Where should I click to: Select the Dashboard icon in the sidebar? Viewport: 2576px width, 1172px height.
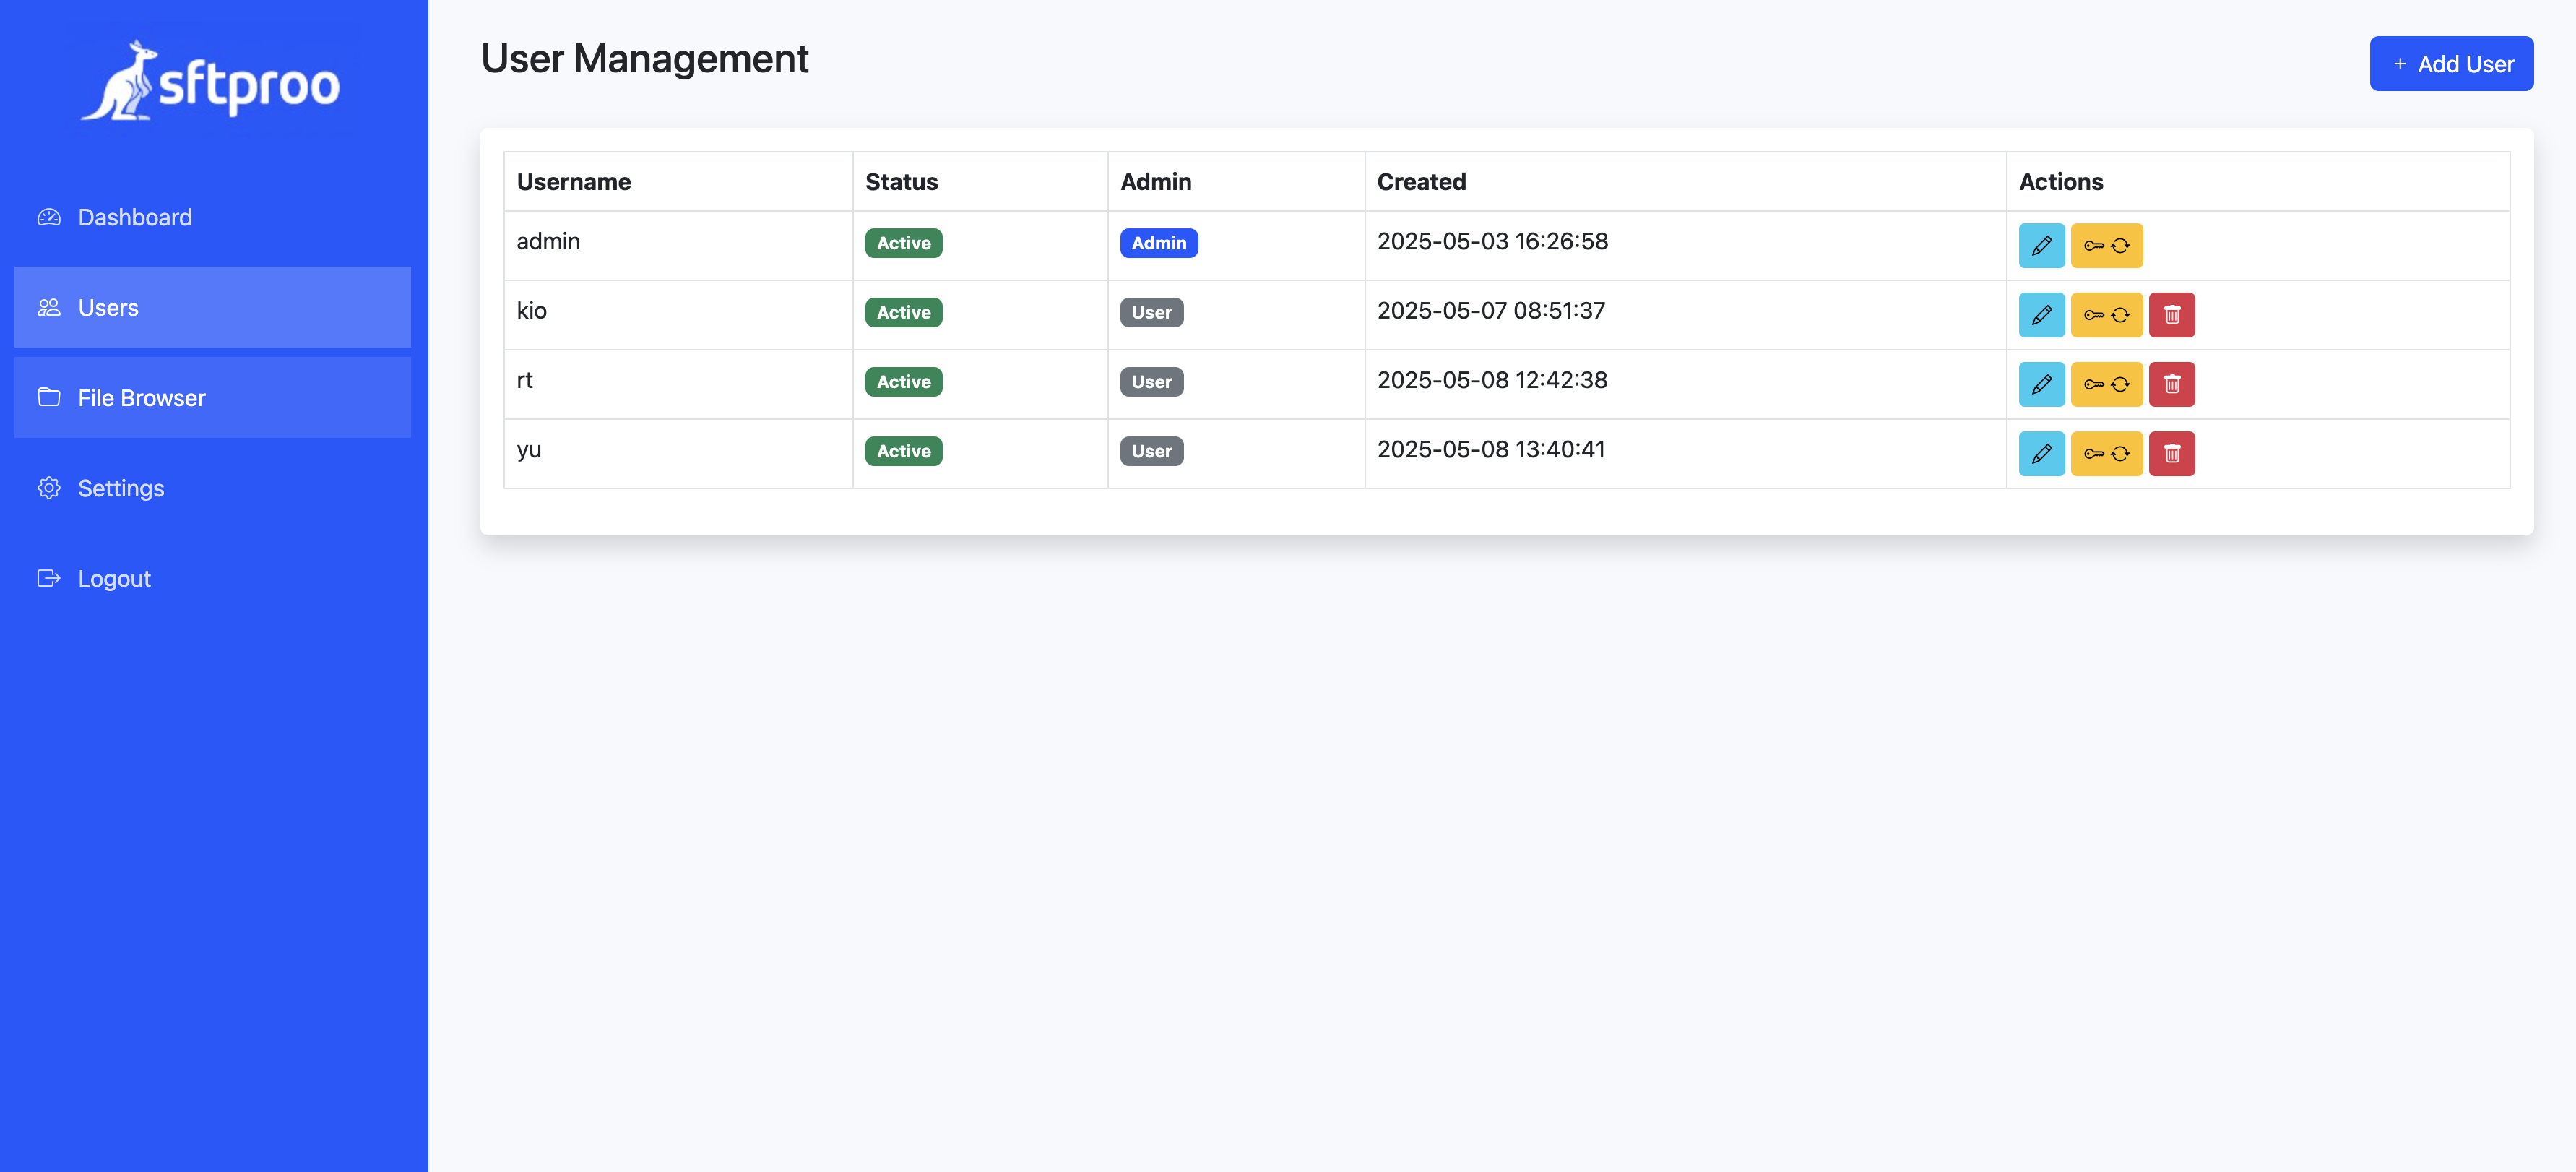pos(49,217)
